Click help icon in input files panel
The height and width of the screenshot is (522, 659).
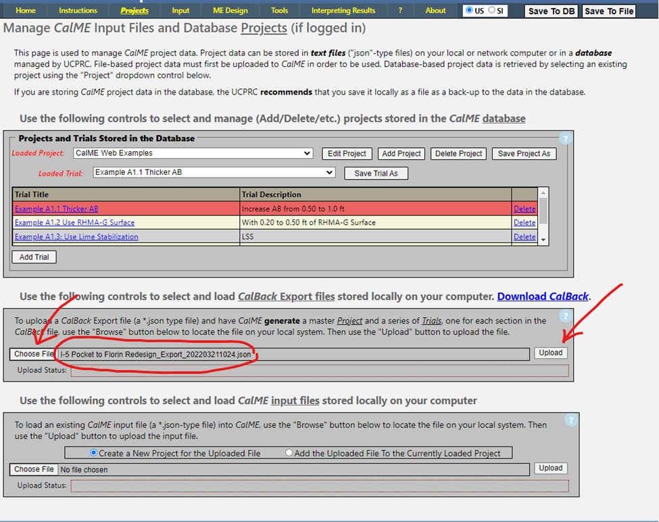pos(571,420)
